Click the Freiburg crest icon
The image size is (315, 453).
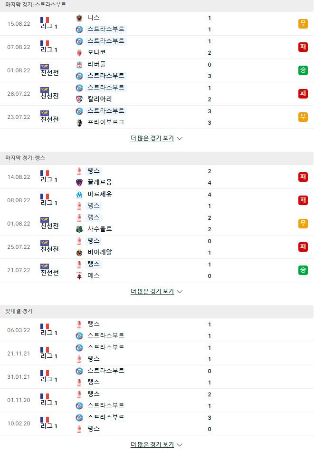(79, 122)
